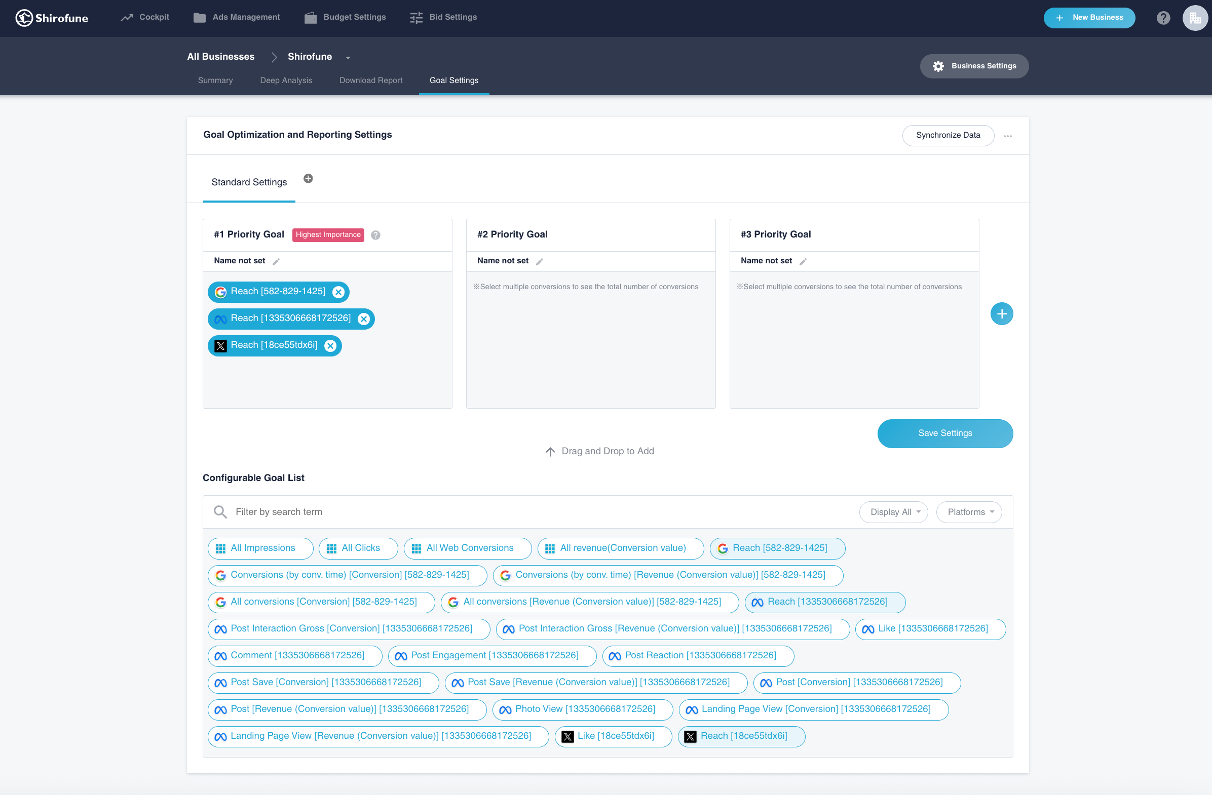
Task: Click the Save Settings button
Action: [944, 433]
